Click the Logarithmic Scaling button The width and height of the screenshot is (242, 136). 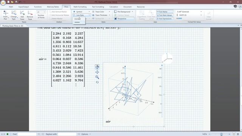pyautogui.click(x=142, y=15)
